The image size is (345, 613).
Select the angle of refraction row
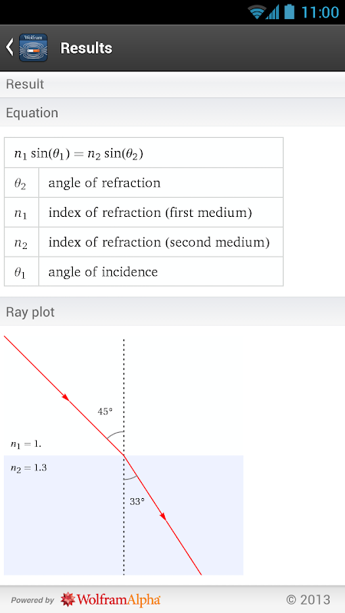(x=143, y=183)
